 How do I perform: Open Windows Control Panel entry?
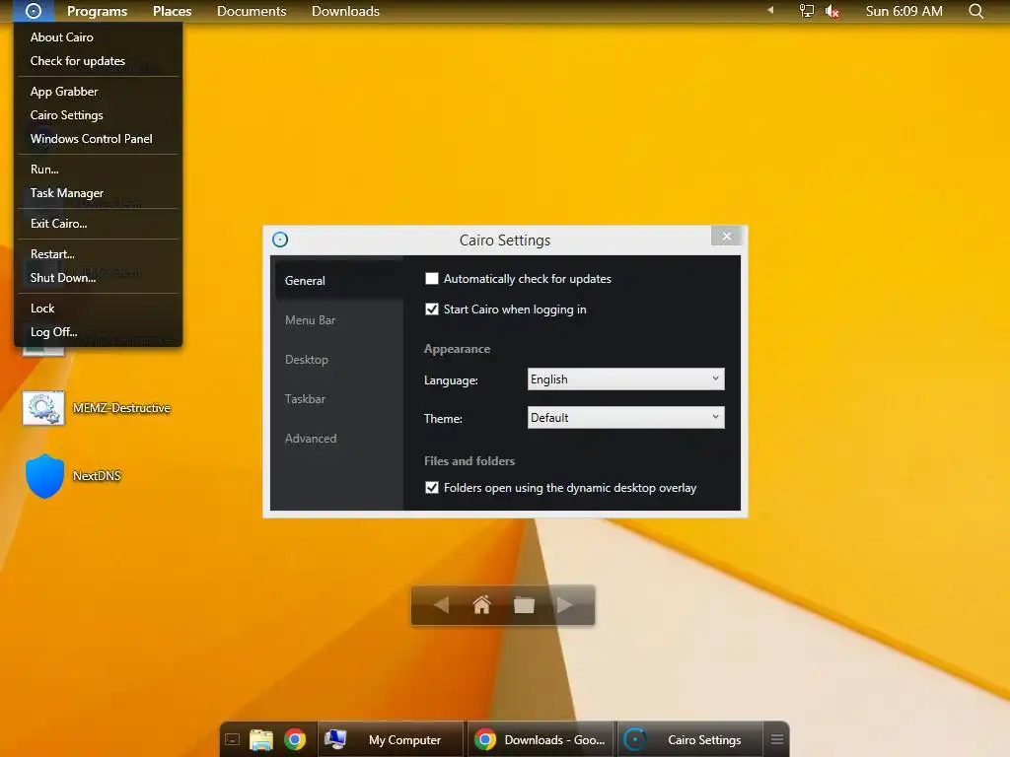point(98,139)
